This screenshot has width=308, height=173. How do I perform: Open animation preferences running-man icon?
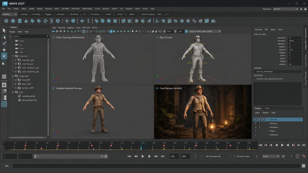coord(304,156)
